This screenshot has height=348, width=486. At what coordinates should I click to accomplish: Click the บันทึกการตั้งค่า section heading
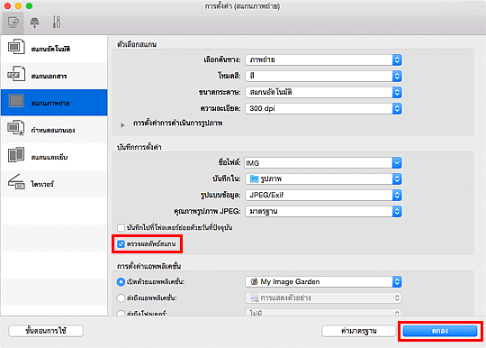(139, 147)
